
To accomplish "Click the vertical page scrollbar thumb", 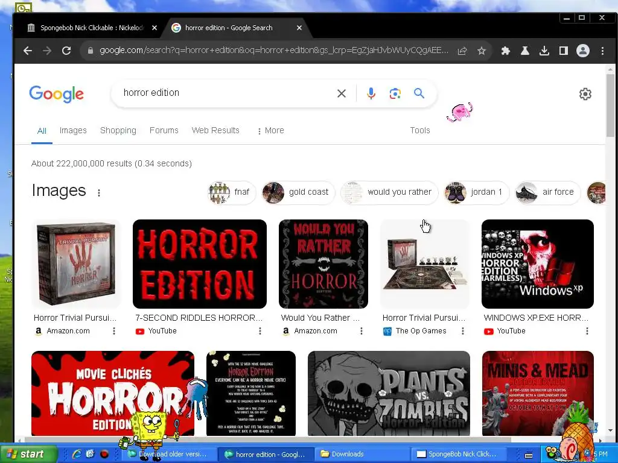I will coord(610,105).
